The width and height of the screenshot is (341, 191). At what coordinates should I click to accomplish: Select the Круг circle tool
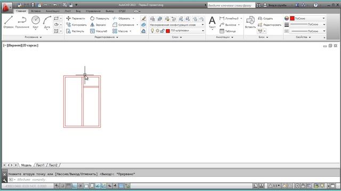[x=36, y=22]
